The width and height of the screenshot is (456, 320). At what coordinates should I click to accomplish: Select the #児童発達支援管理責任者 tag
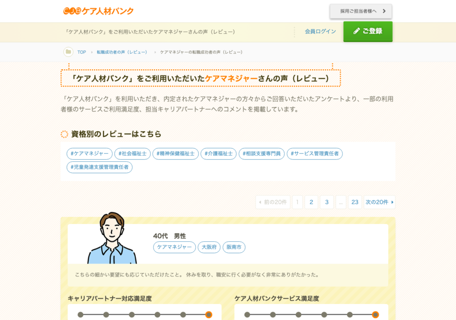99,167
